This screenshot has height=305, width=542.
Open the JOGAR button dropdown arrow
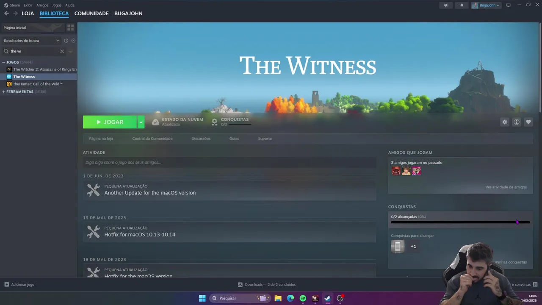point(141,122)
